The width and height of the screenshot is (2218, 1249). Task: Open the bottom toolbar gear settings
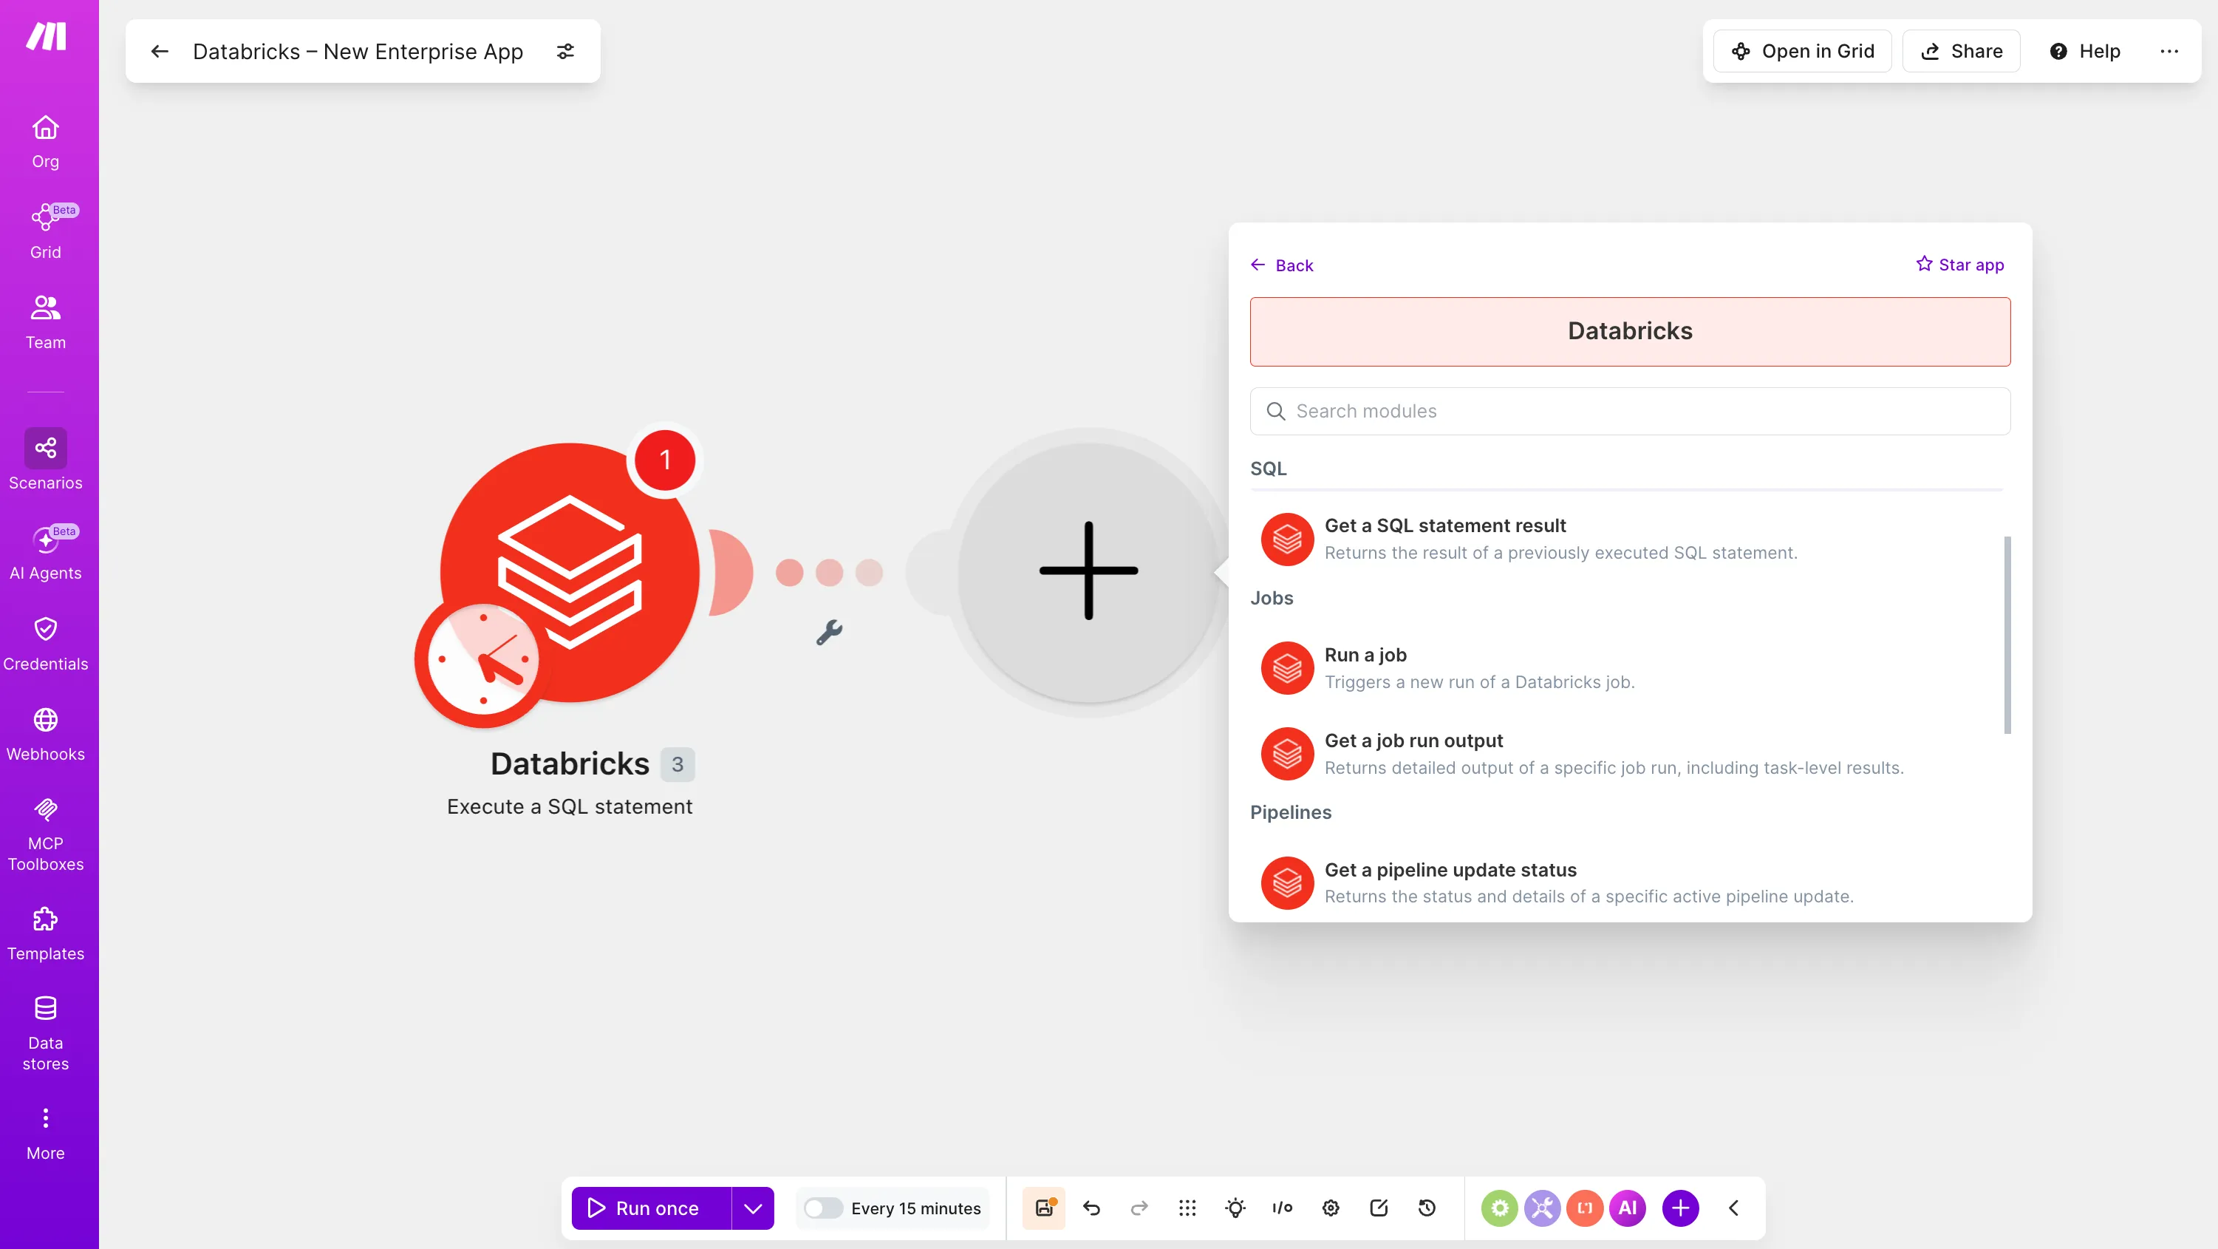click(1331, 1208)
